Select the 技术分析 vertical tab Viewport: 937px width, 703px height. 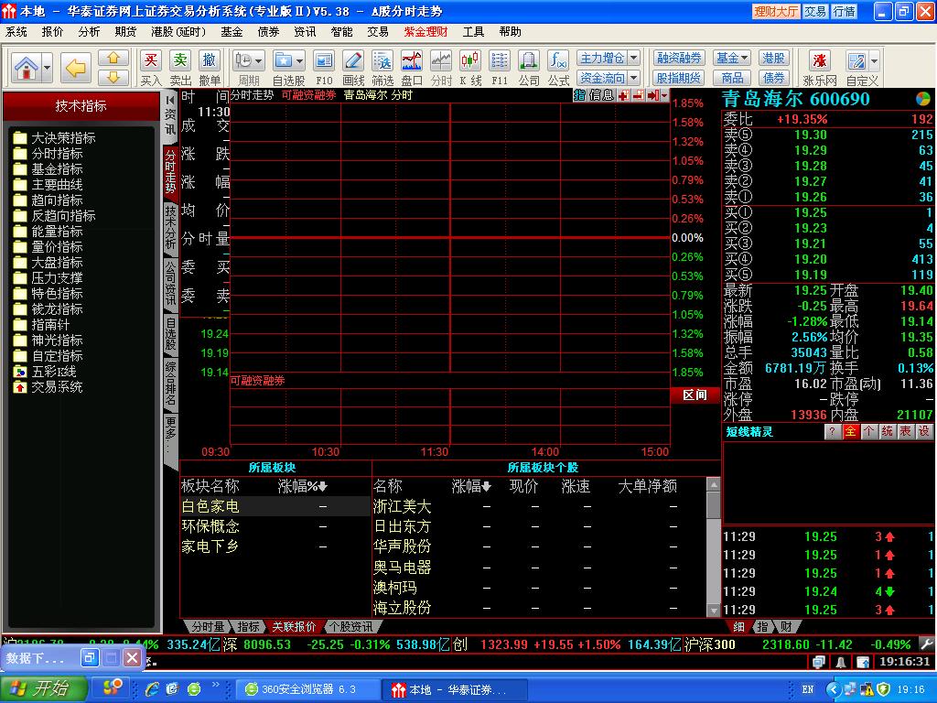tap(170, 227)
